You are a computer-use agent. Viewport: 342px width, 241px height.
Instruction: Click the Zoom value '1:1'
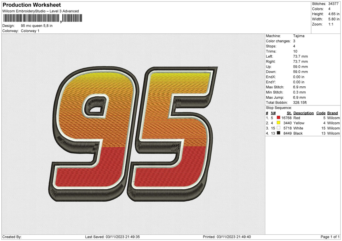[331, 24]
